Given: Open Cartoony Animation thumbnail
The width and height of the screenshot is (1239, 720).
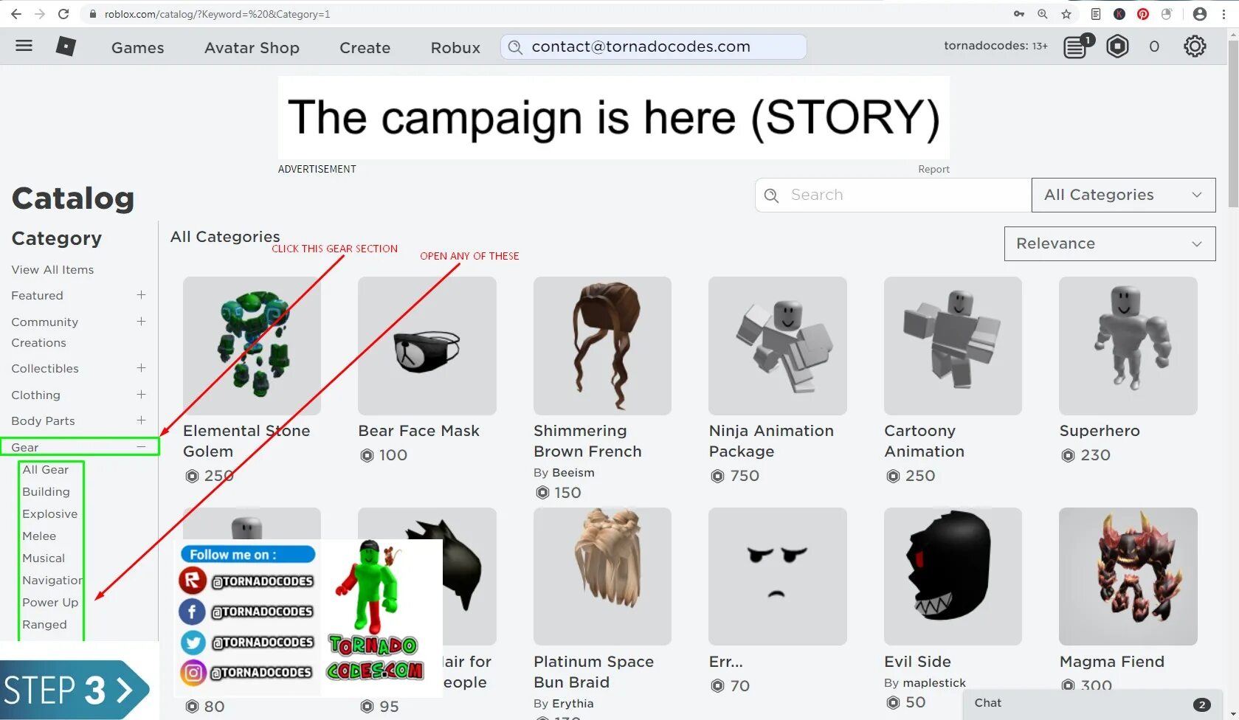Looking at the screenshot, I should coord(953,345).
